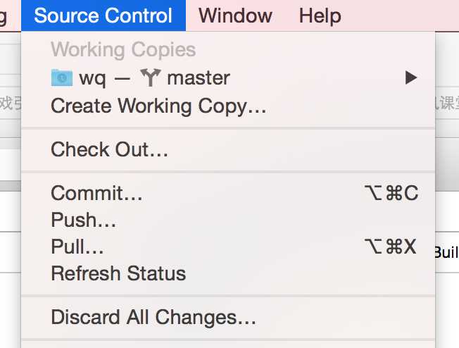Screen dimensions: 459x348
Task: Select Check Out… from the menu
Action: [228, 149]
